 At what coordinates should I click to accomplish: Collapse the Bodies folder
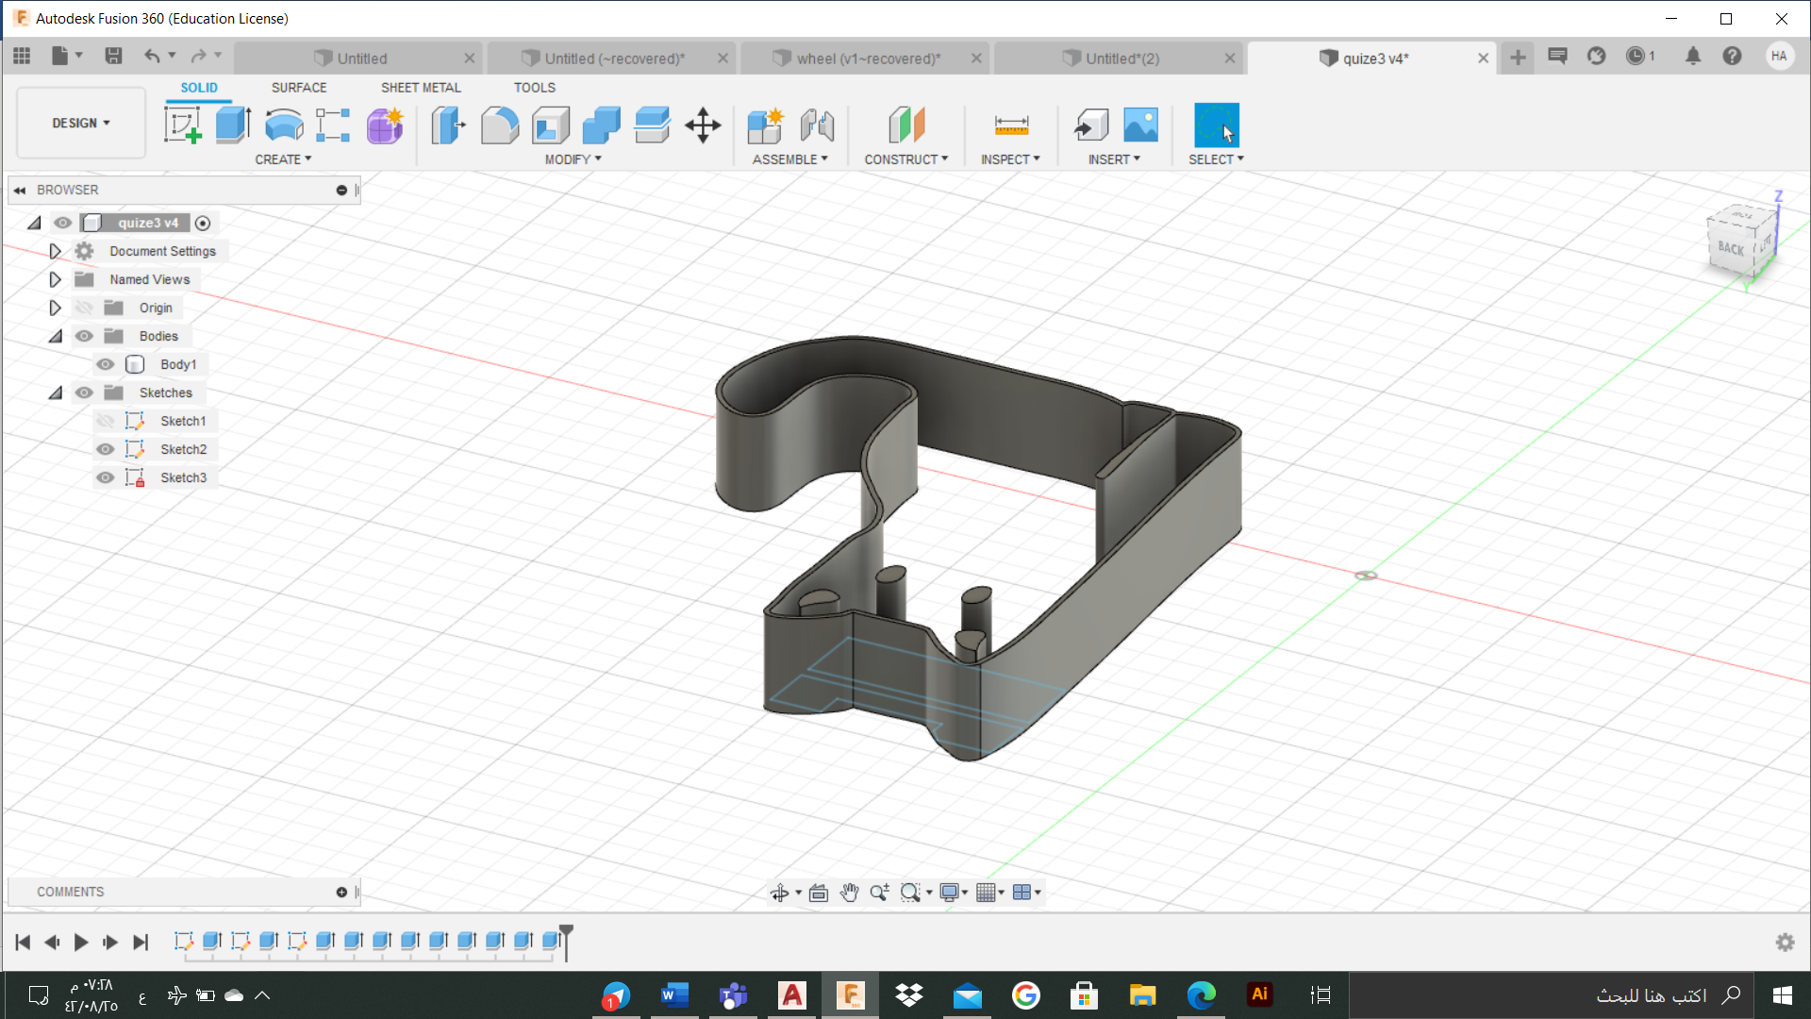pyautogui.click(x=55, y=336)
